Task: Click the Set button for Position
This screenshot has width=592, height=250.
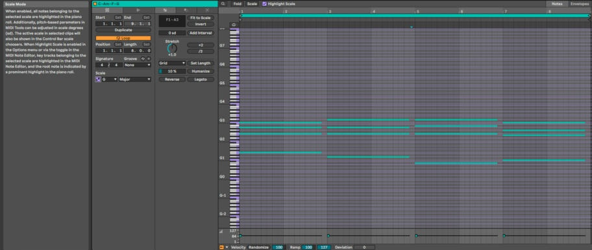Action: click(118, 45)
